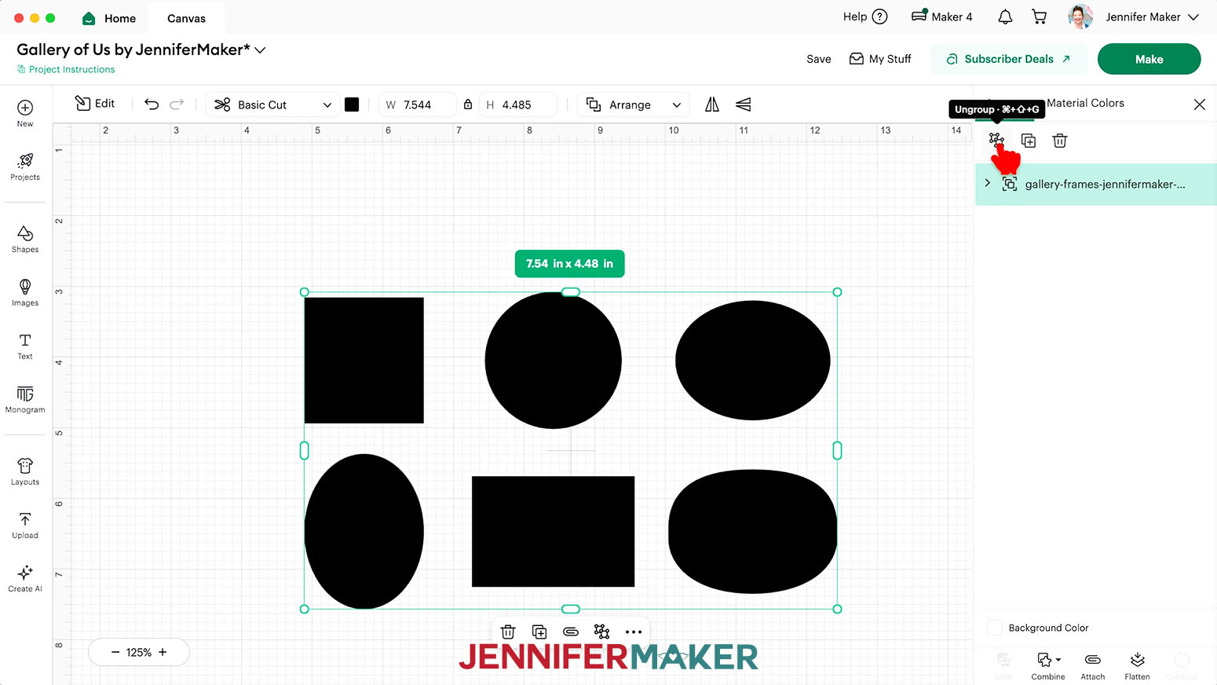Open the project title dropdown
The height and width of the screenshot is (685, 1217).
click(261, 50)
